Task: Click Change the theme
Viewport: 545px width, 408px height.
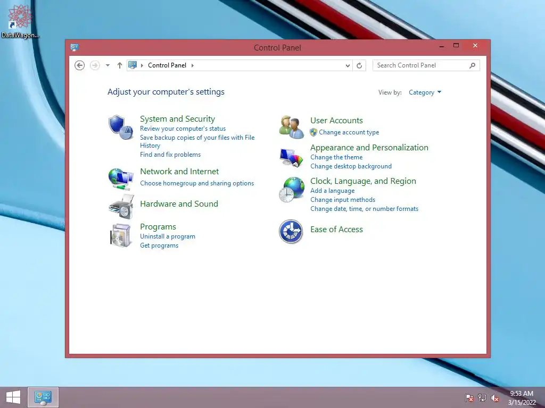Action: pyautogui.click(x=336, y=157)
